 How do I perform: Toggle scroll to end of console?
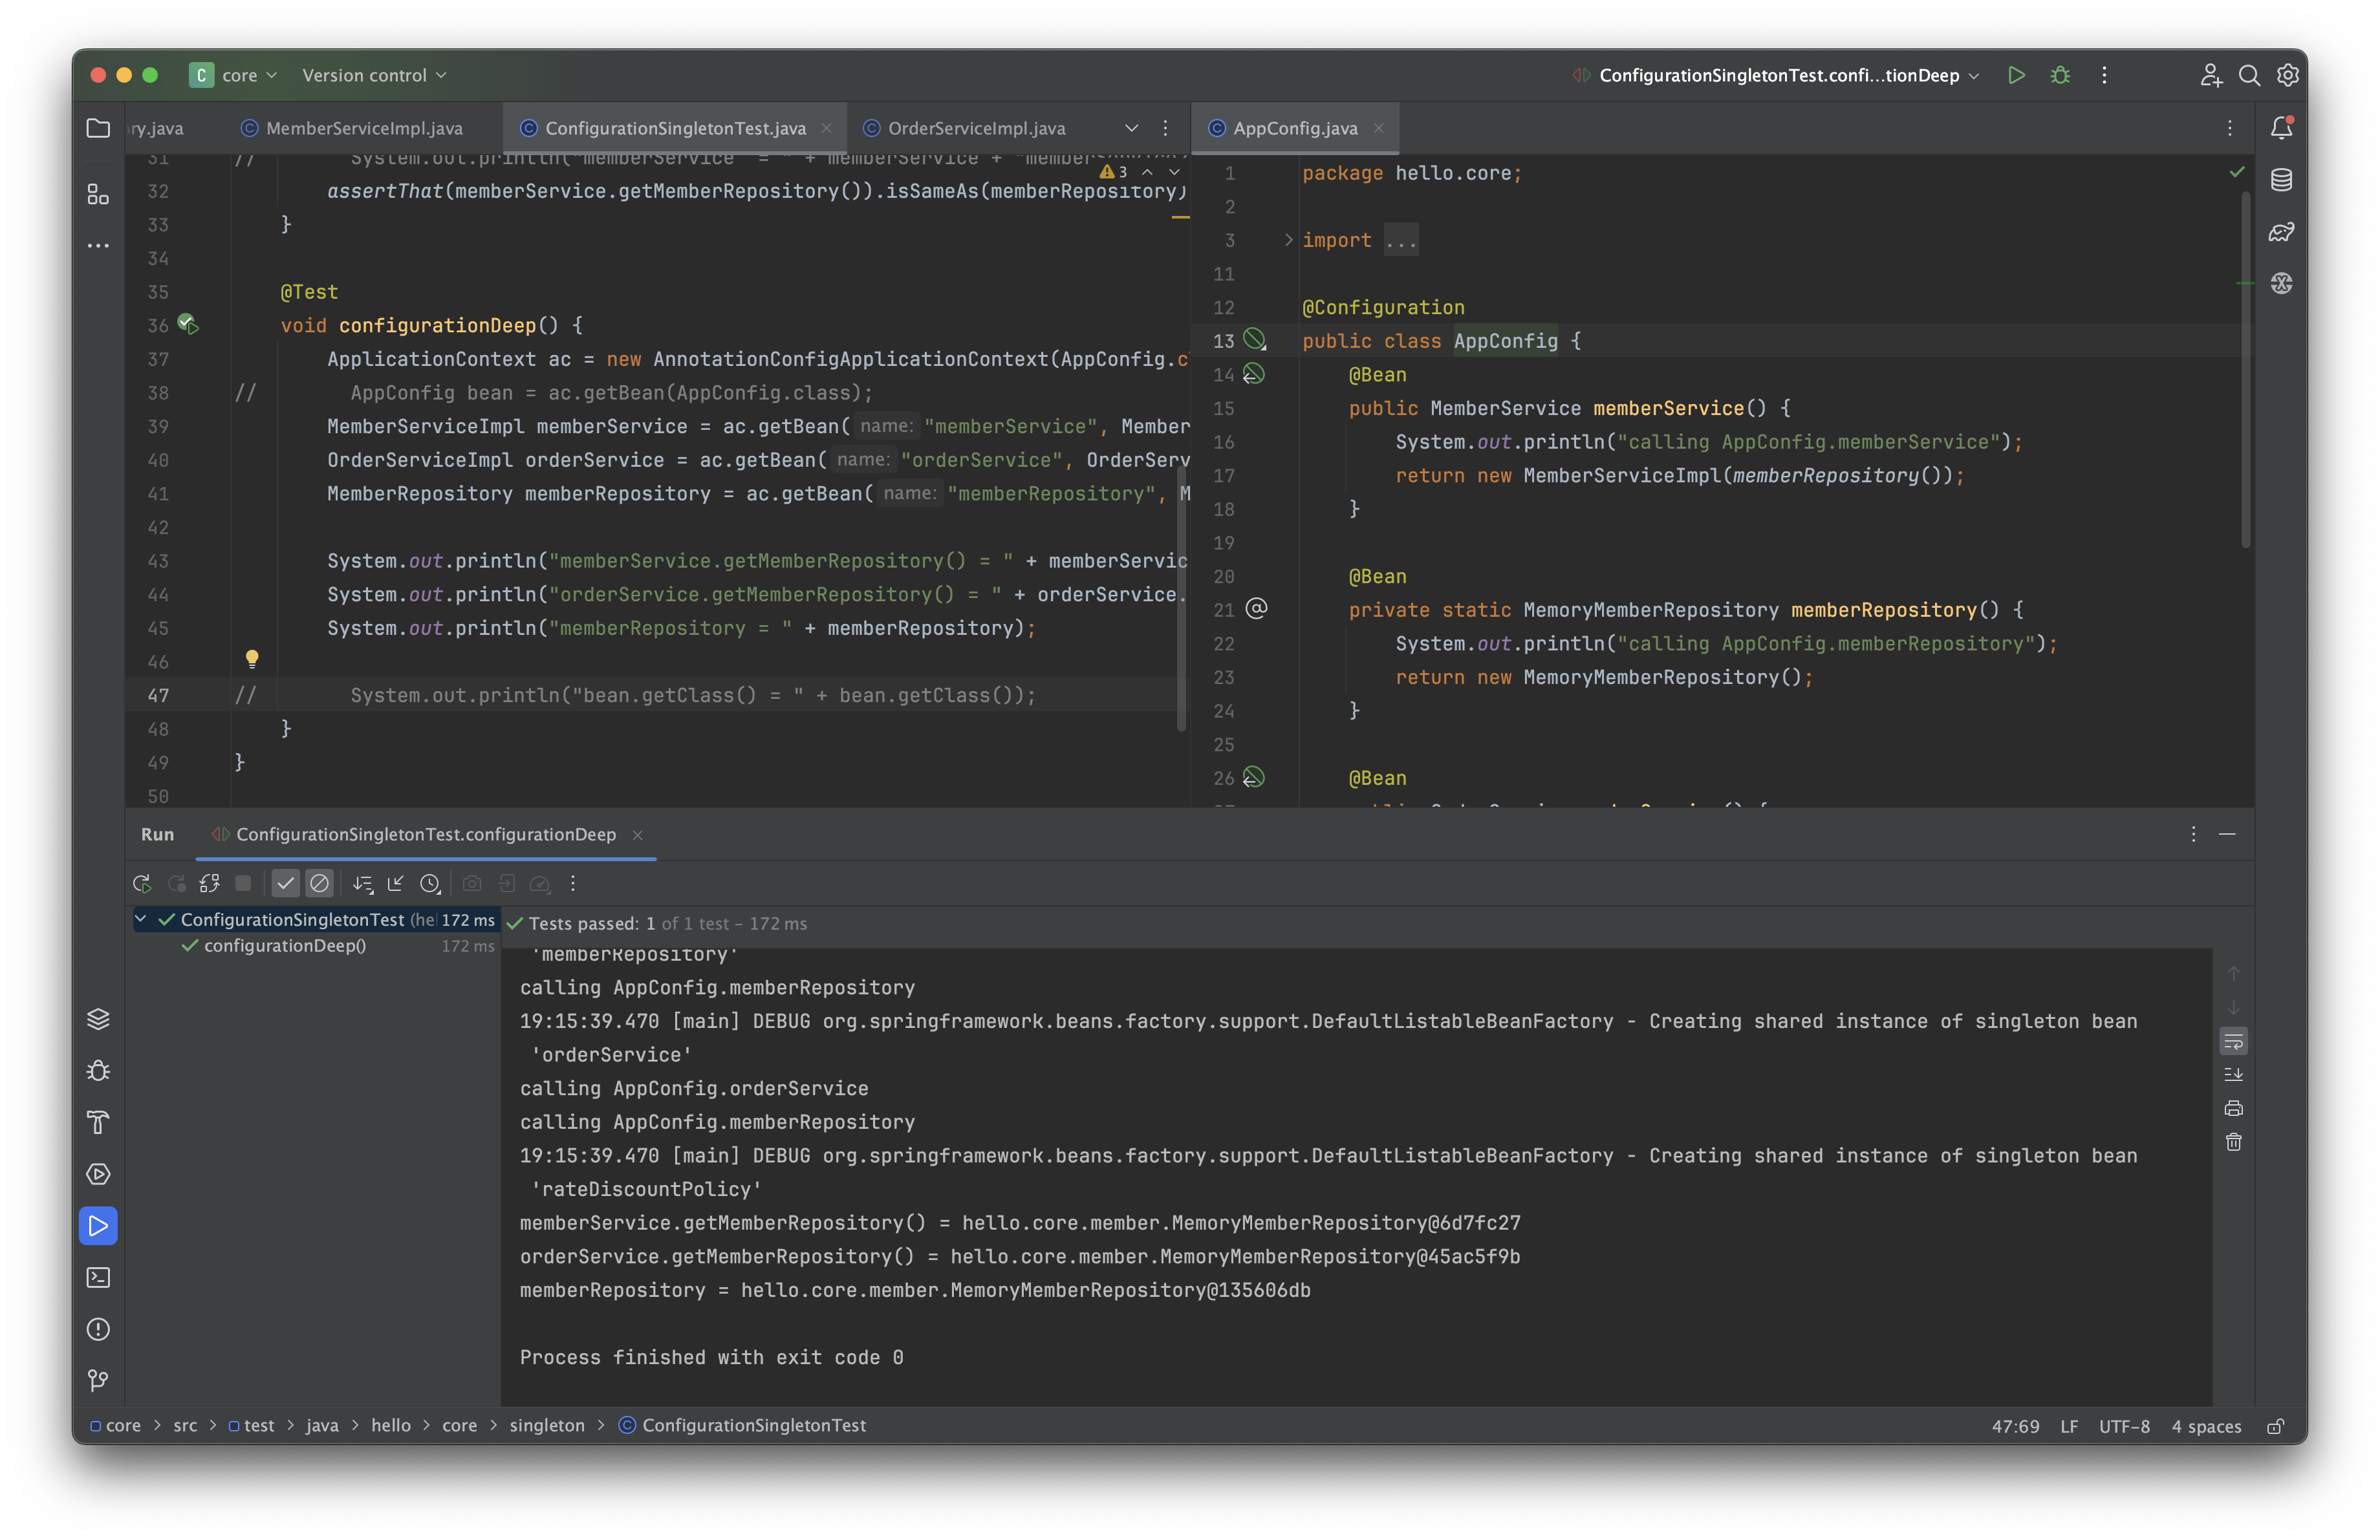tap(2233, 1075)
